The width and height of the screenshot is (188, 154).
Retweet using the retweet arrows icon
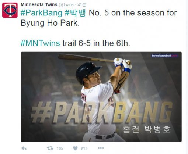[x=50, y=148]
